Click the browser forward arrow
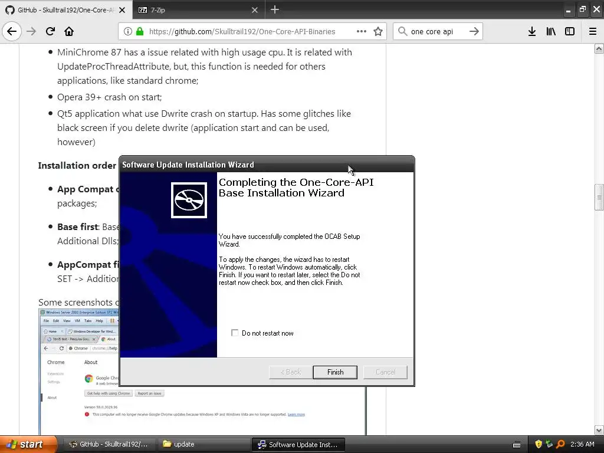The width and height of the screenshot is (604, 453). point(31,31)
